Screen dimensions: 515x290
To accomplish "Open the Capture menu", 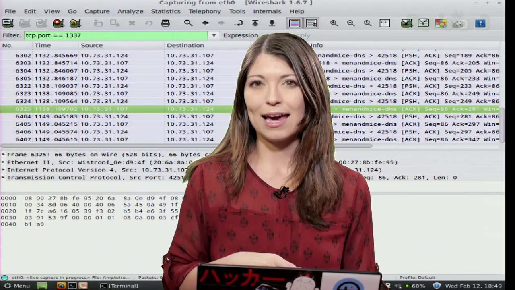I will point(97,11).
